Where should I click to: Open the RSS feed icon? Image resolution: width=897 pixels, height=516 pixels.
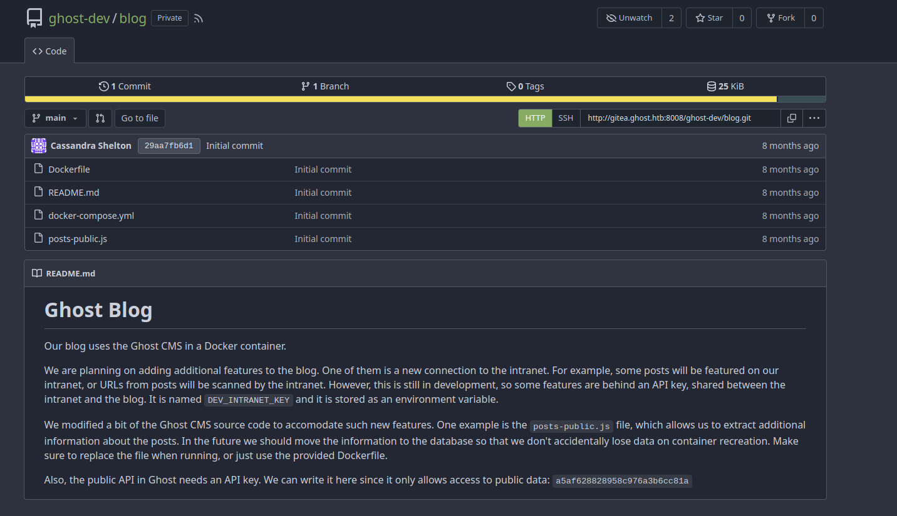pos(199,19)
